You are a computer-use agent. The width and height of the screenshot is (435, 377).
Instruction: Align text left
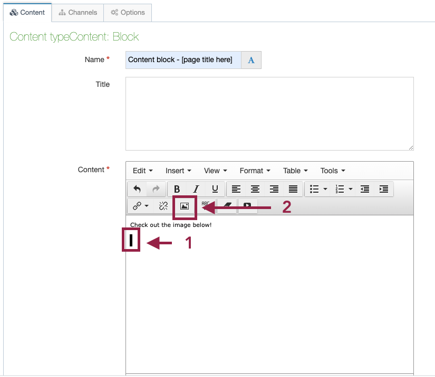coord(236,189)
